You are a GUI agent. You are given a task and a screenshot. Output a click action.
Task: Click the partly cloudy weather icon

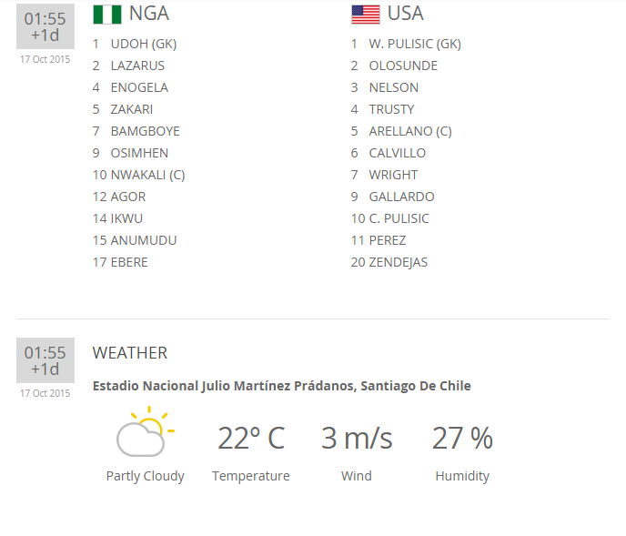coord(144,432)
